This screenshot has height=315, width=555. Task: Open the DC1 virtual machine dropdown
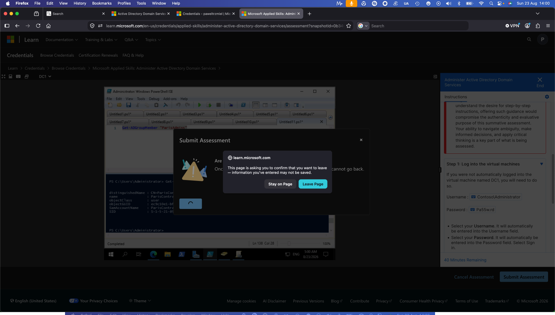(45, 77)
